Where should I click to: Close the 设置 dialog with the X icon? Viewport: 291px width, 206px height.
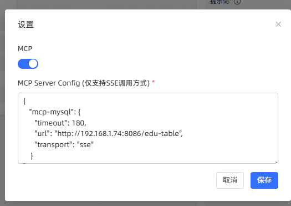(278, 24)
